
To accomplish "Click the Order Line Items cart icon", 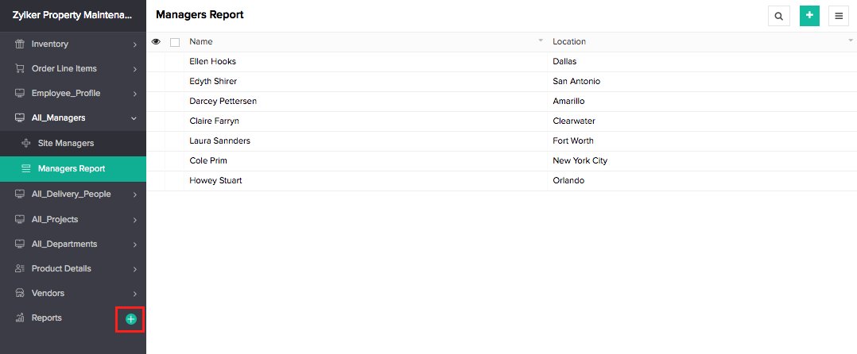I will 20,69.
